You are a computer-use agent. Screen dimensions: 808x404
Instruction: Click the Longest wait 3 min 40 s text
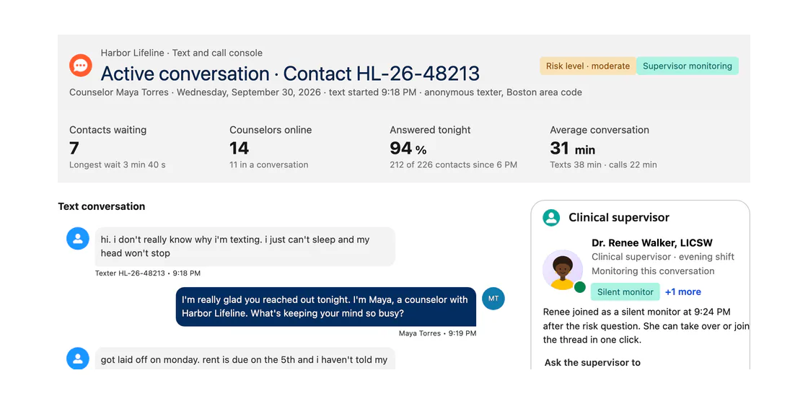(x=118, y=165)
